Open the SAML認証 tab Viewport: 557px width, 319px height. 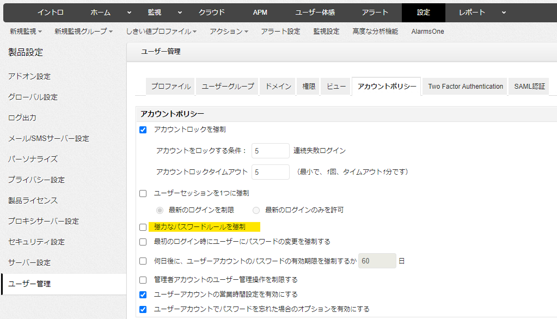coord(529,87)
